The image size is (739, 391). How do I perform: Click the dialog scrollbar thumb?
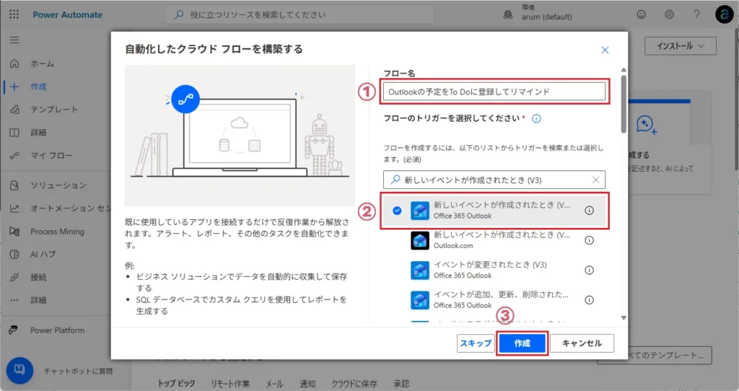point(624,104)
